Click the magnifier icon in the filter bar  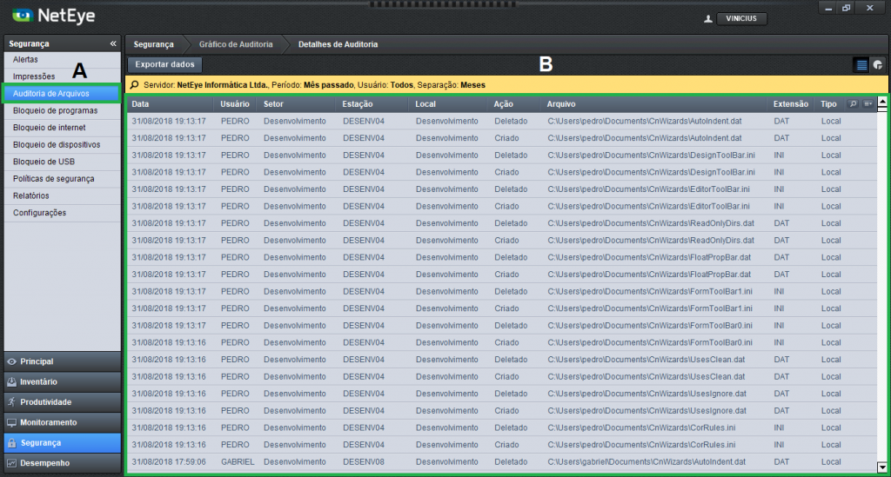(x=134, y=85)
